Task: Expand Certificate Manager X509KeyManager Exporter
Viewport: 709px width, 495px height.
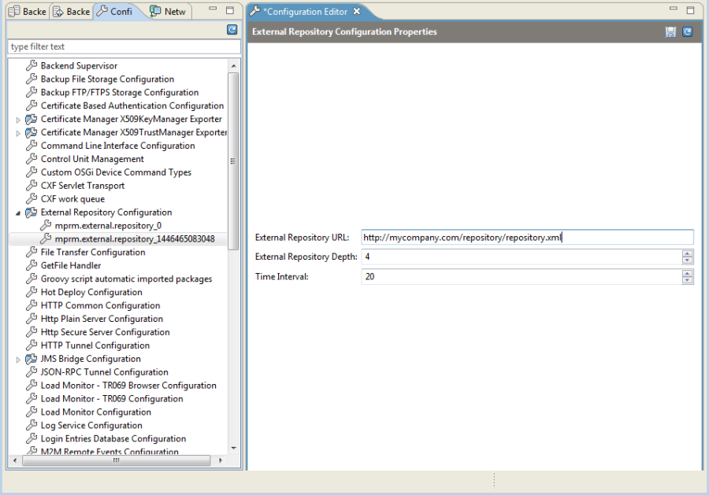Action: pyautogui.click(x=18, y=120)
